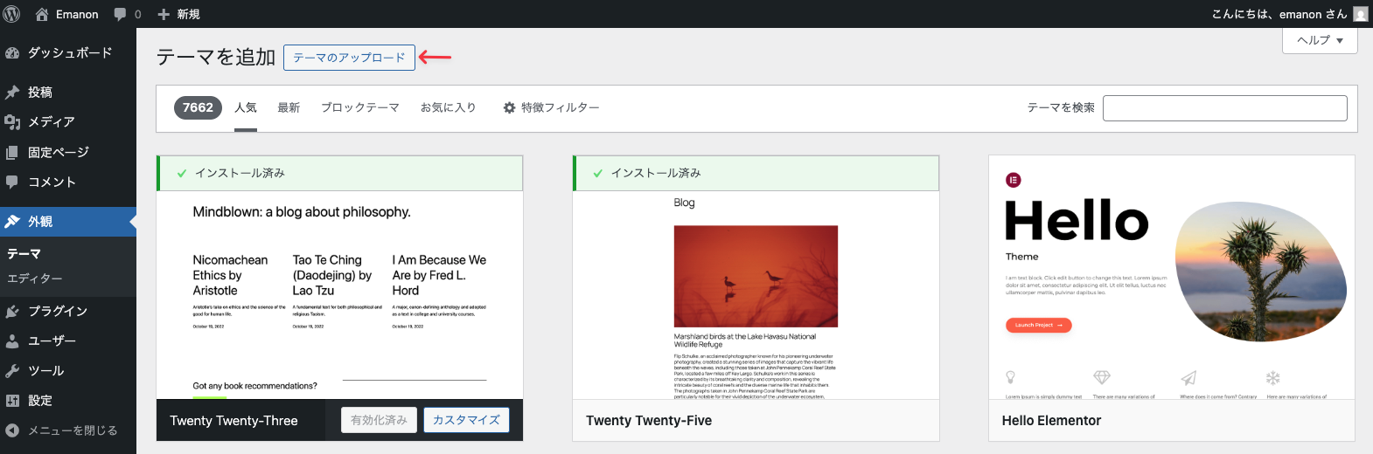Open ダッシュボード from the sidebar
The width and height of the screenshot is (1373, 454).
click(x=69, y=53)
